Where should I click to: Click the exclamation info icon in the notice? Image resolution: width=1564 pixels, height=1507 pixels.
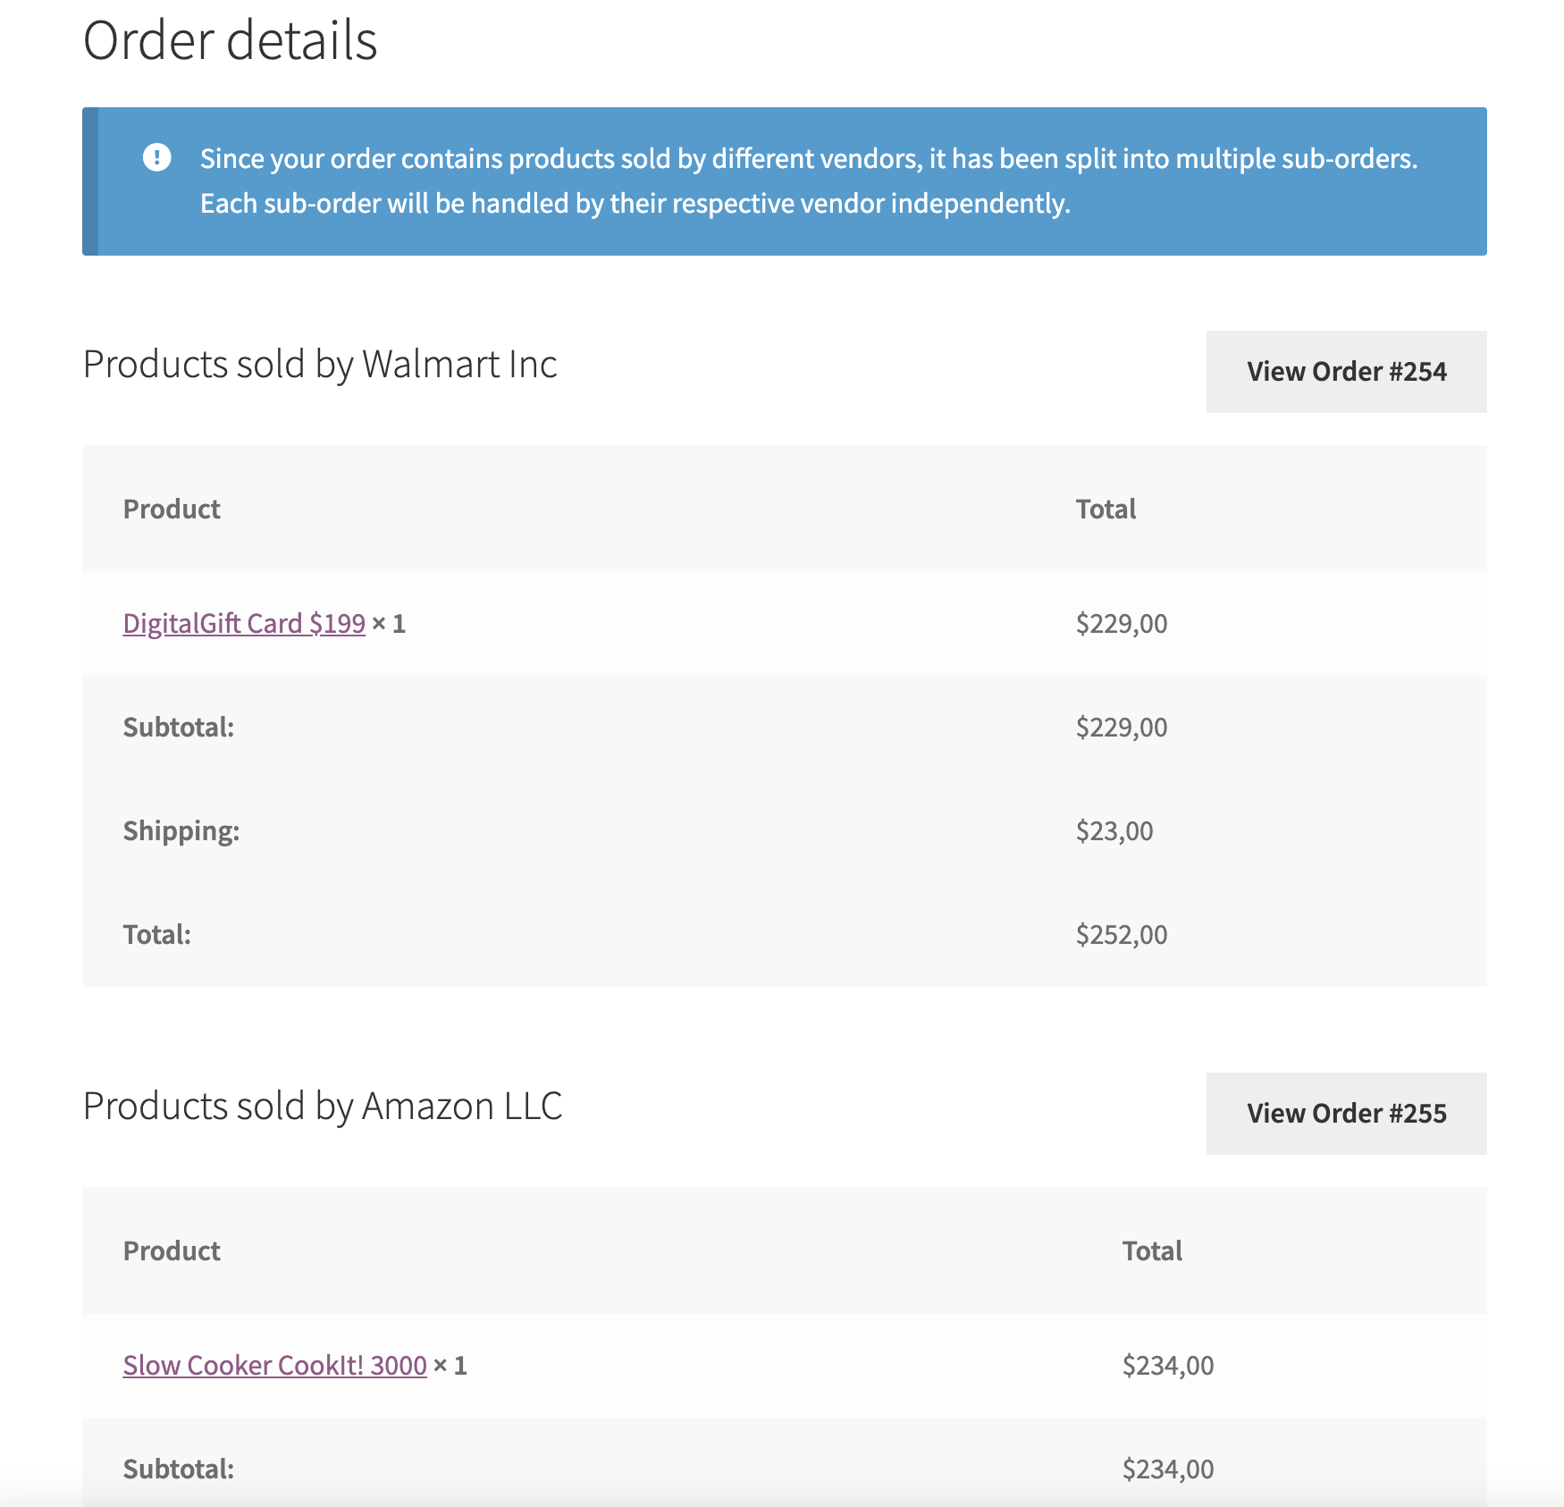157,158
